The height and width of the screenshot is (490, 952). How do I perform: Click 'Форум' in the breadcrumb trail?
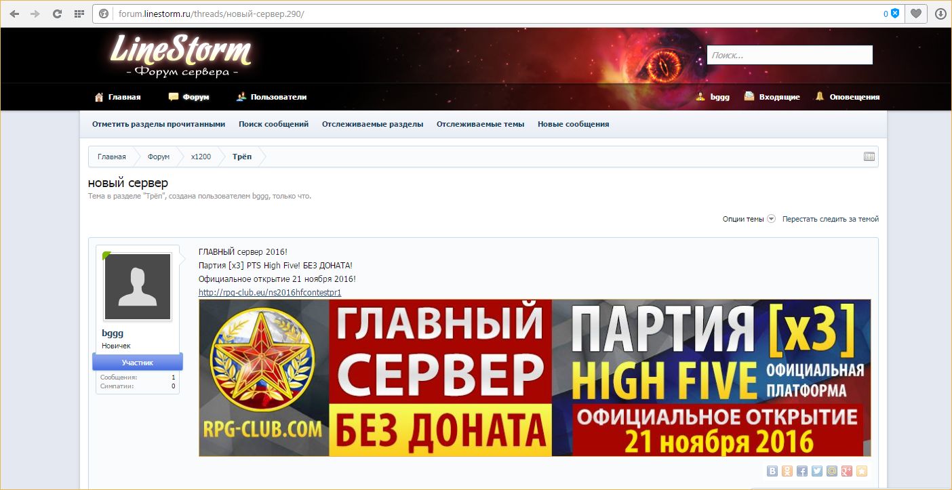[159, 157]
